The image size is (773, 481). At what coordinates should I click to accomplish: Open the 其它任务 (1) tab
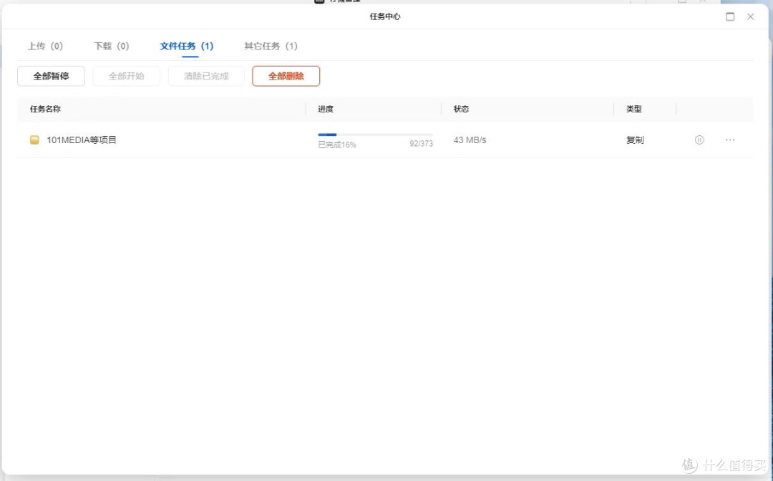[271, 46]
